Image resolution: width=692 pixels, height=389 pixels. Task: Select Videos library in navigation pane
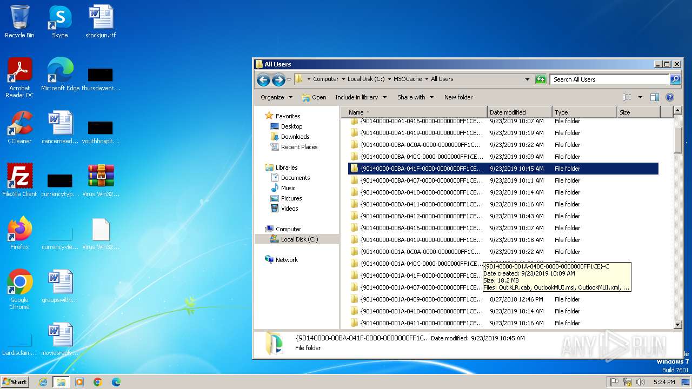pos(289,209)
